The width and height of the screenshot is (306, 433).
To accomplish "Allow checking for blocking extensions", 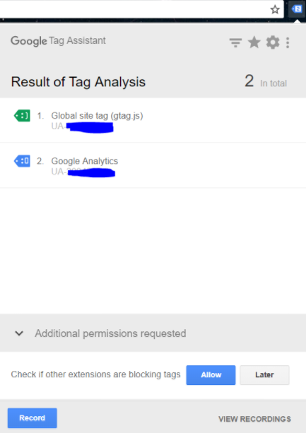I will [211, 375].
